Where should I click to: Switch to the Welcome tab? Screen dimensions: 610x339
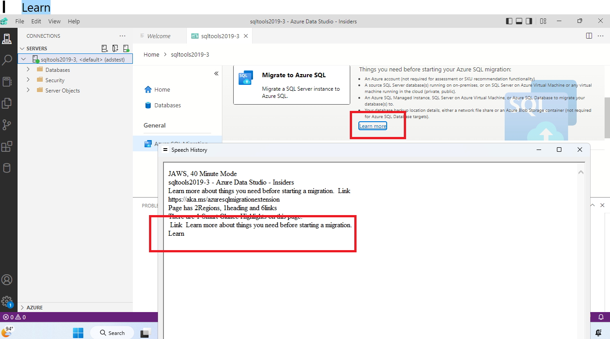tap(160, 35)
